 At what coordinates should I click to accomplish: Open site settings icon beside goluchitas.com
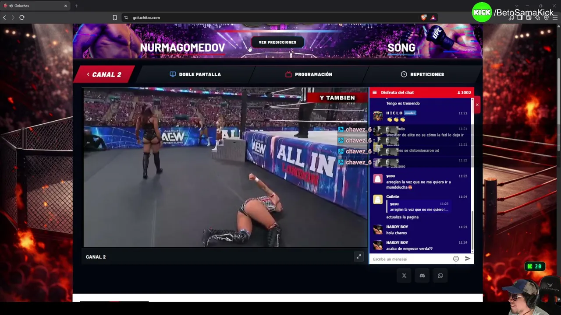(x=126, y=17)
